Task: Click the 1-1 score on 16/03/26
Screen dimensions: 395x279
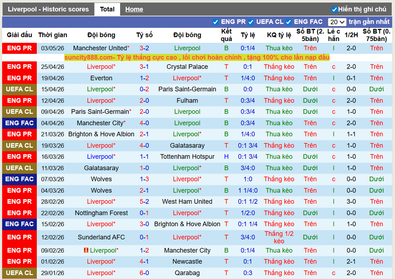Action: click(144, 157)
